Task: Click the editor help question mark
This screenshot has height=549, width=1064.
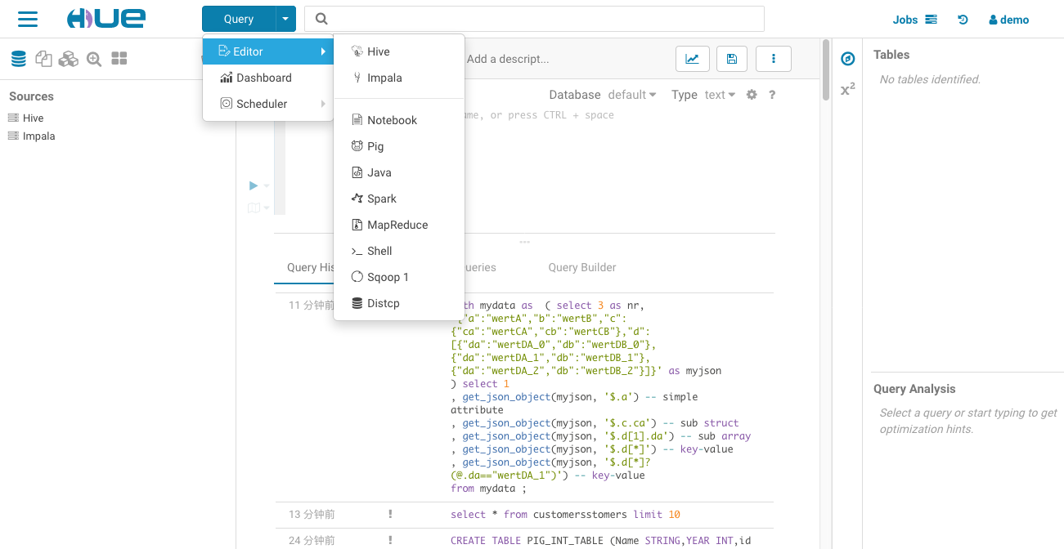Action: click(772, 95)
